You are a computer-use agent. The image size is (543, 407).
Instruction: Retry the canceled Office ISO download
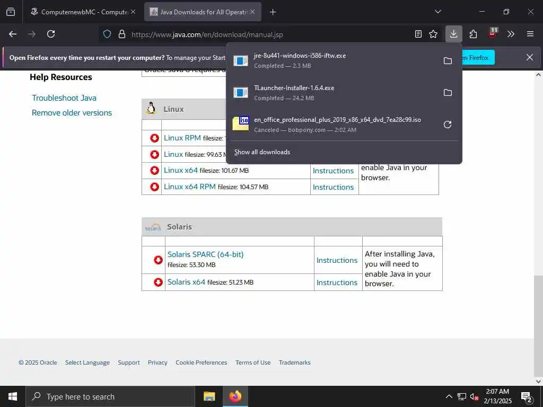tap(448, 125)
